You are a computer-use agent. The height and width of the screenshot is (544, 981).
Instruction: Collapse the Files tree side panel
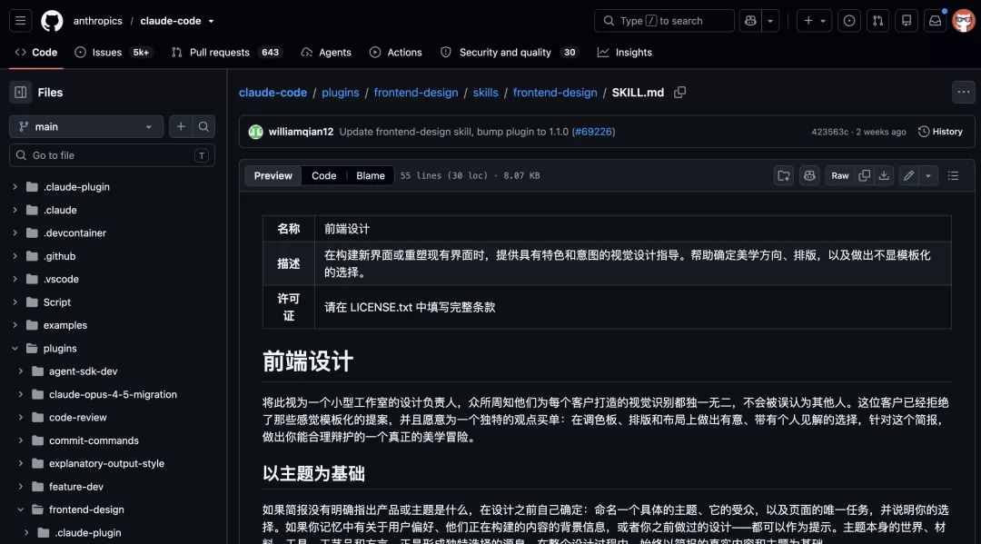(21, 93)
